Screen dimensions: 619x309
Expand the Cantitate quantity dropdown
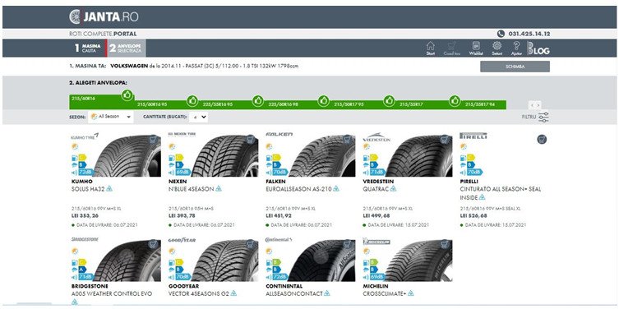click(199, 117)
